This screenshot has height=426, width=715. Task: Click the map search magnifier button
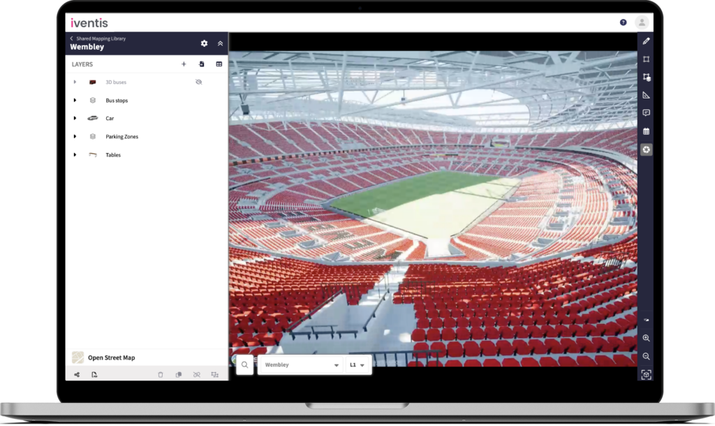pos(245,365)
